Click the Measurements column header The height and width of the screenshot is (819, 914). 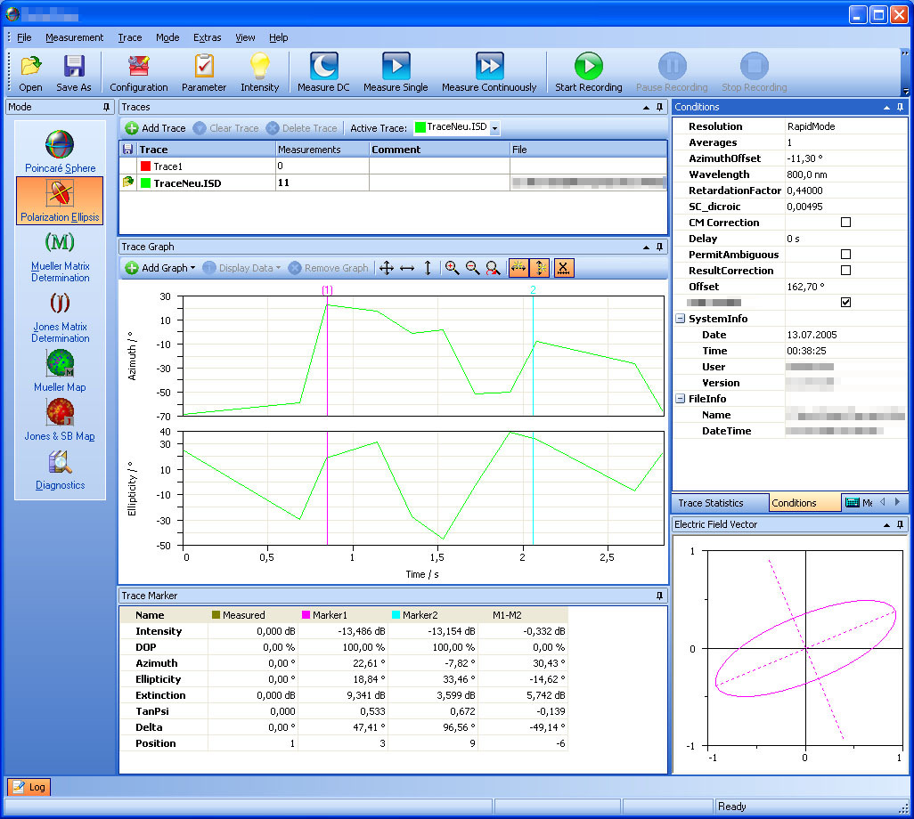[322, 150]
